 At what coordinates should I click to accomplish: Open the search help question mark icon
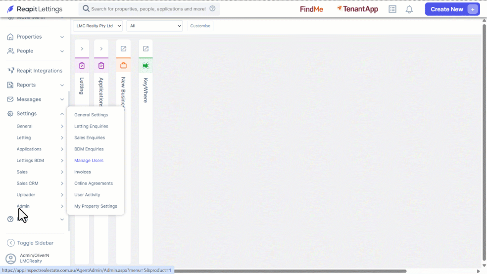tap(212, 9)
